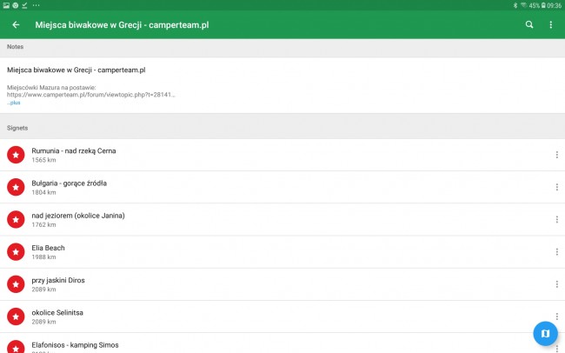Open options for przy jaskini Diros

click(x=556, y=284)
